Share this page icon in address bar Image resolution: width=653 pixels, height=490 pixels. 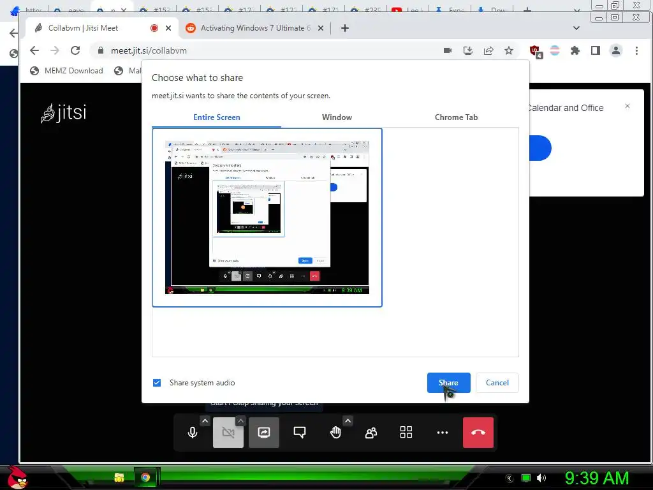point(488,50)
